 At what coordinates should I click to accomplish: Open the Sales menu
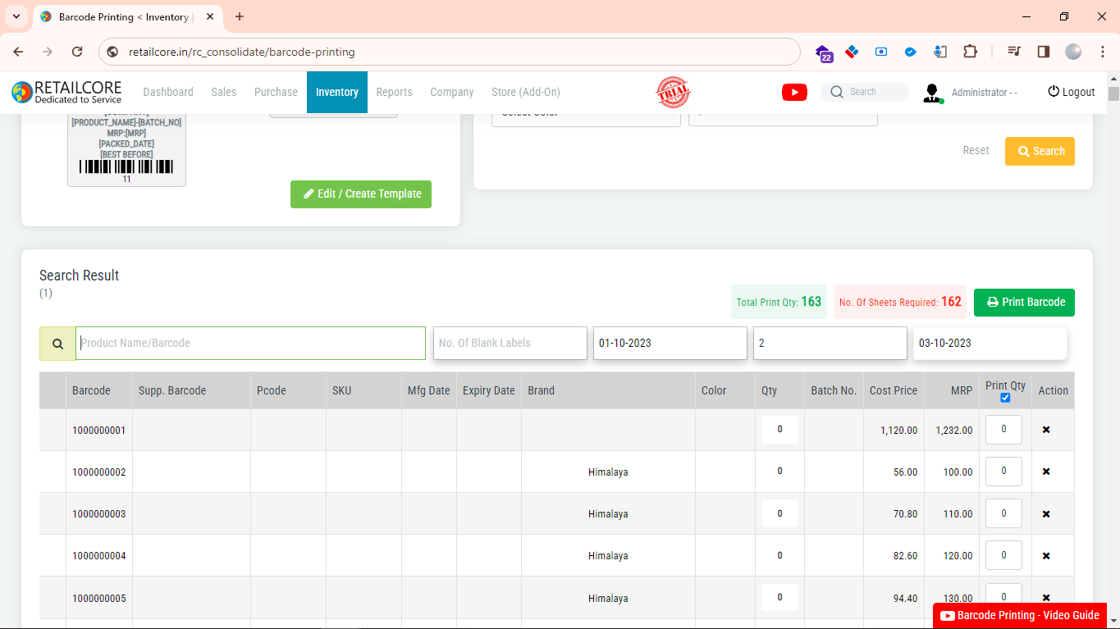pyautogui.click(x=224, y=92)
